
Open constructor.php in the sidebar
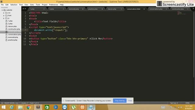[x=14, y=29]
